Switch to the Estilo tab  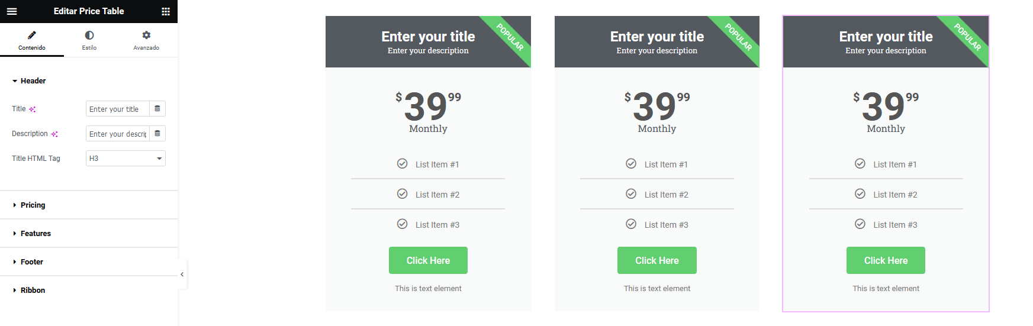pyautogui.click(x=89, y=40)
